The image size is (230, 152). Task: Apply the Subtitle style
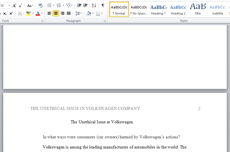pyautogui.click(x=218, y=10)
